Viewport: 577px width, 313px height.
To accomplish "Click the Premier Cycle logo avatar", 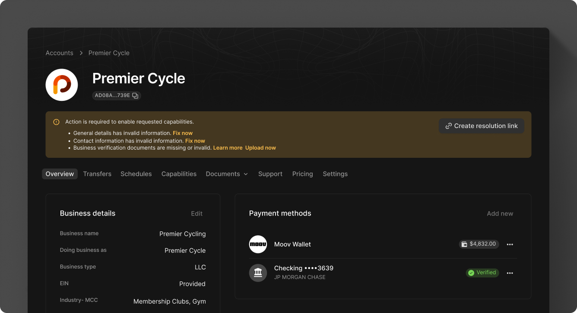I will point(62,85).
